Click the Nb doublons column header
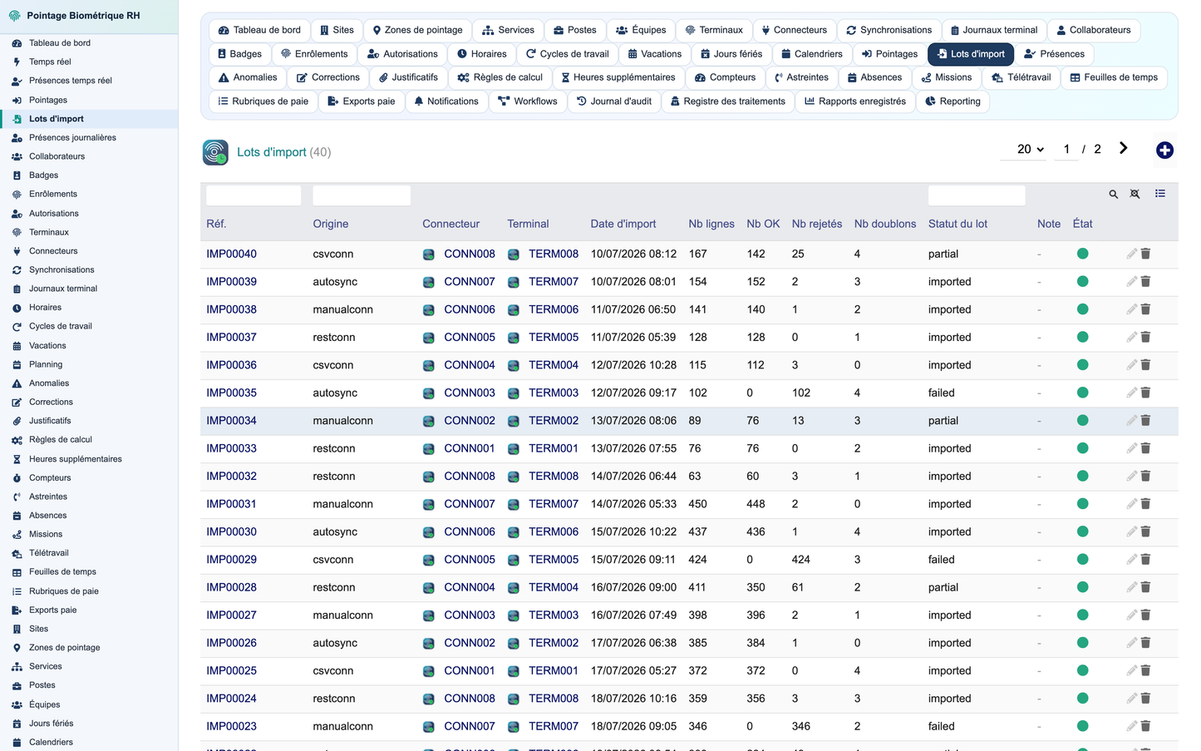The image size is (1201, 751). point(885,224)
